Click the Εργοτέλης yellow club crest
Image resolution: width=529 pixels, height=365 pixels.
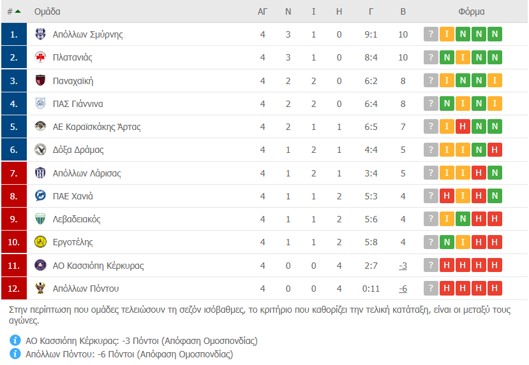click(x=41, y=242)
